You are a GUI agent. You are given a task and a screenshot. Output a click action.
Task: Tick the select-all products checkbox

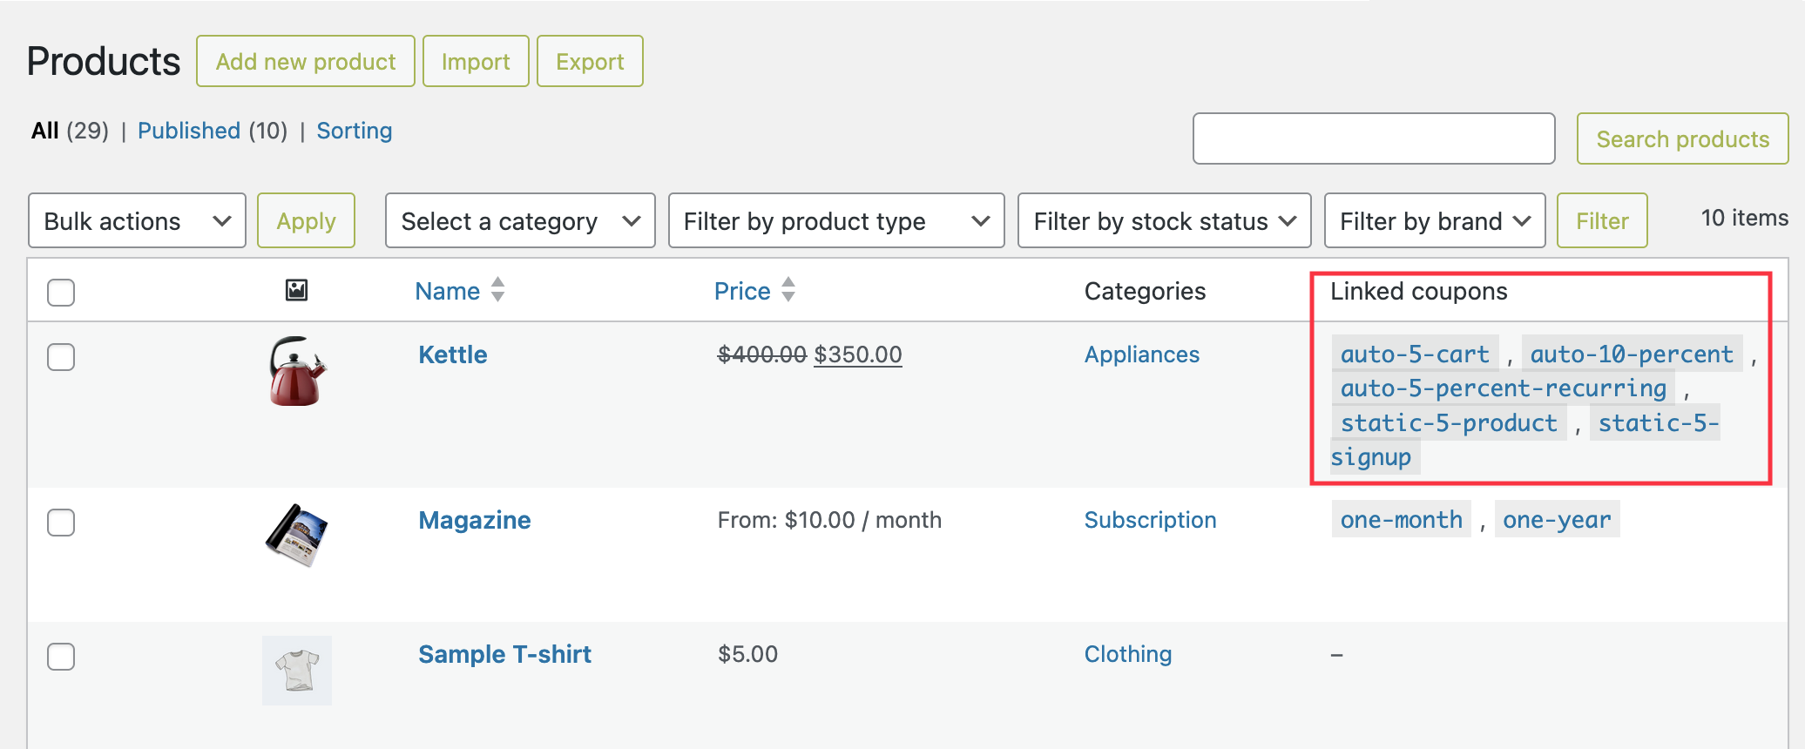point(61,292)
